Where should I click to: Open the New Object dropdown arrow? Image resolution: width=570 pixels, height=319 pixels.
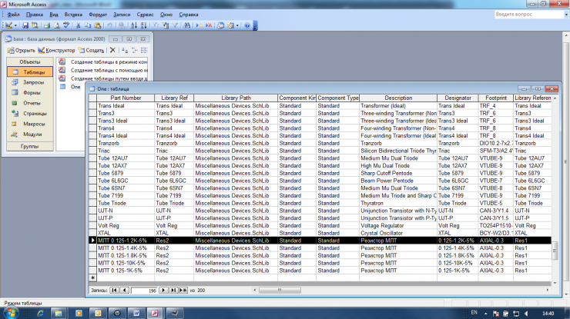pyautogui.click(x=238, y=25)
